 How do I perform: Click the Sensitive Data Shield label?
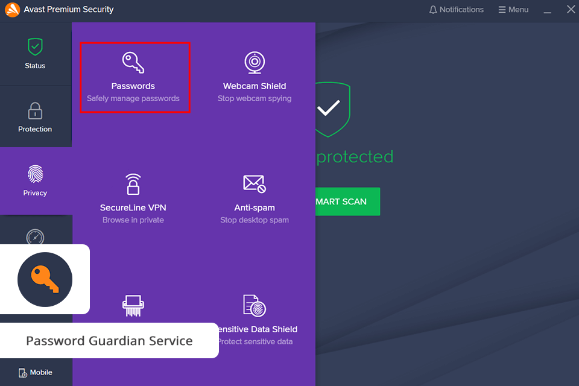[258, 329]
